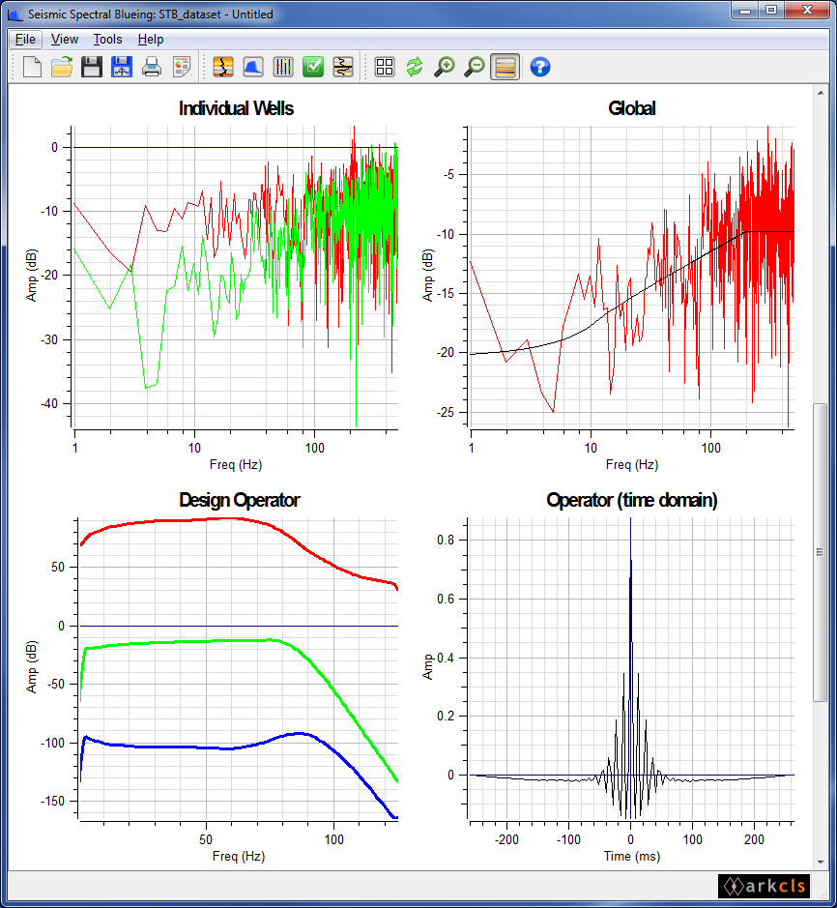Refresh the displays with the green arrows icon
This screenshot has height=908, width=837.
(414, 67)
